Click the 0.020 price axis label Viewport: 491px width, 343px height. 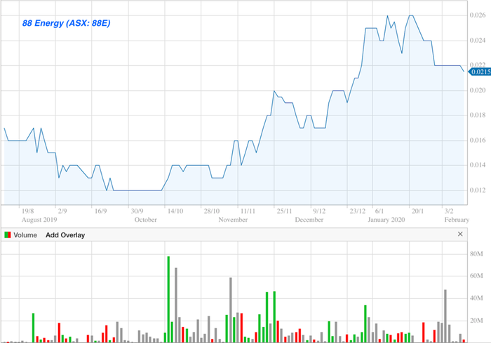click(x=478, y=90)
